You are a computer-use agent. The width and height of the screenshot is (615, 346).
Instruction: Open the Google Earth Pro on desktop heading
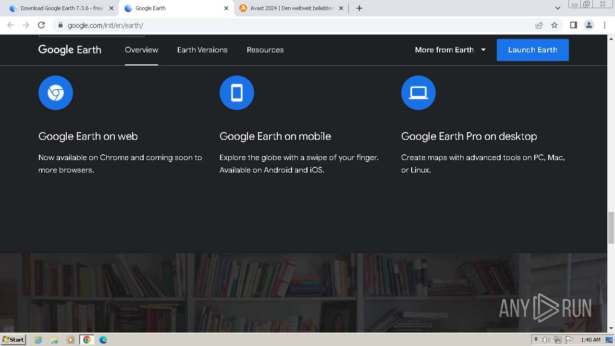point(469,136)
